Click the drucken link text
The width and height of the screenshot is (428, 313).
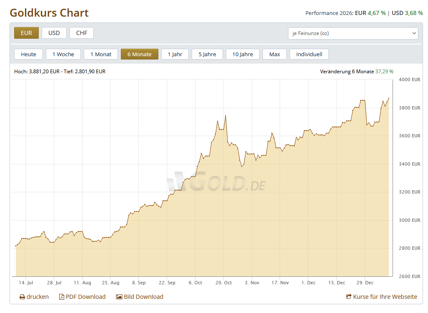[38, 297]
